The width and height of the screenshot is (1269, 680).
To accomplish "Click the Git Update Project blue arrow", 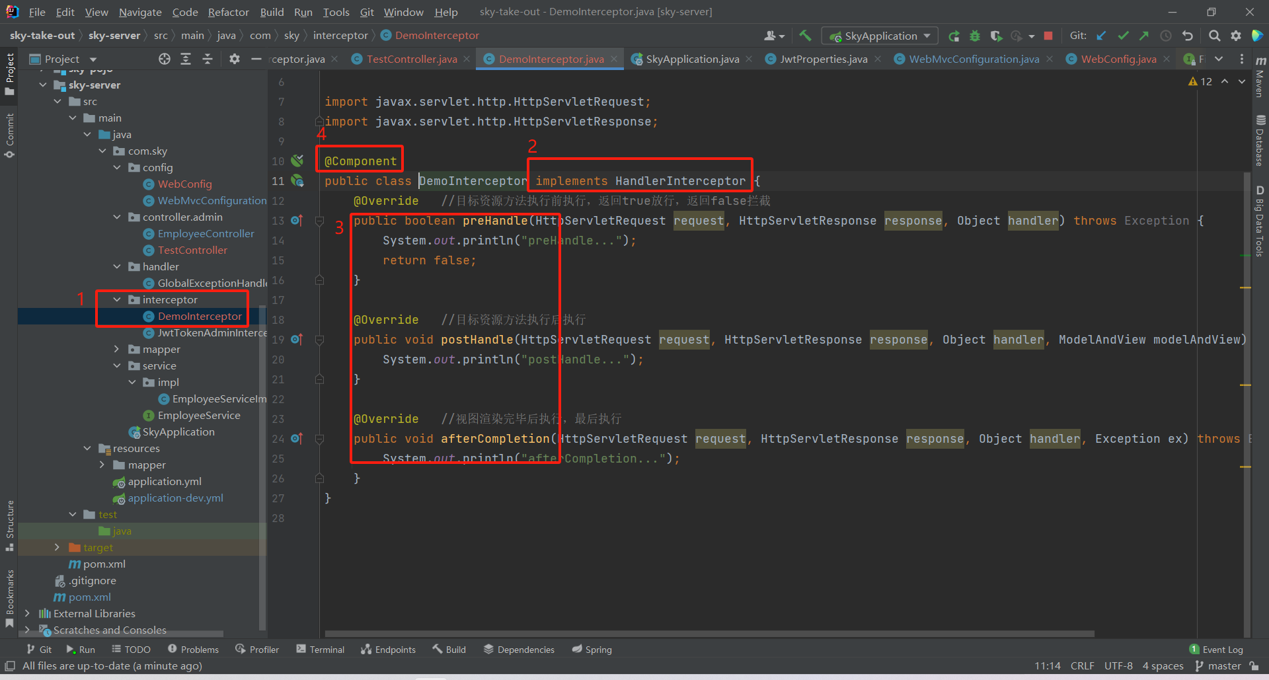I will click(1101, 36).
